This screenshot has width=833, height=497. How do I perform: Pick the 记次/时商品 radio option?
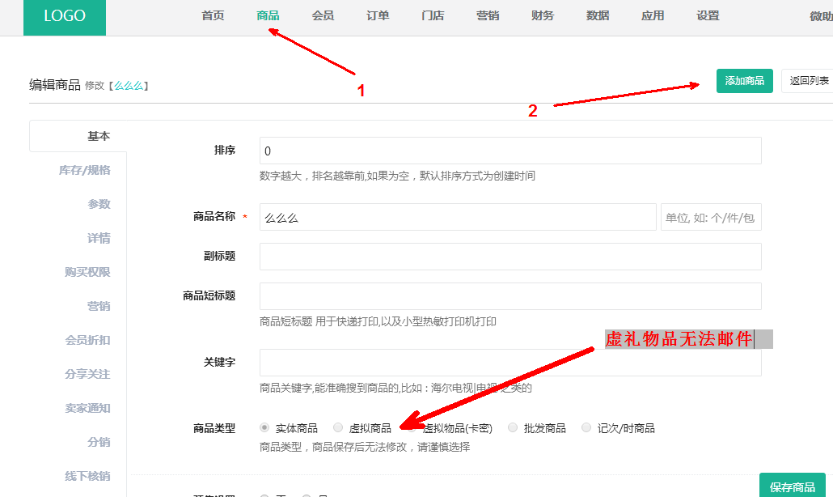[x=586, y=428]
